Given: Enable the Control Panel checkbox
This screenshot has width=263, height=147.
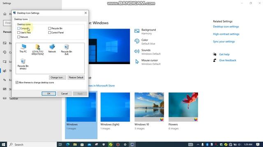Looking at the screenshot, I should pyautogui.click(x=49, y=33).
